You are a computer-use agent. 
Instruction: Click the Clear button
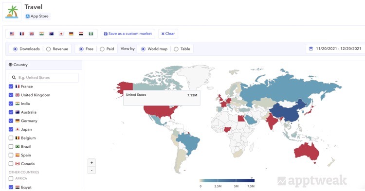tap(168, 34)
